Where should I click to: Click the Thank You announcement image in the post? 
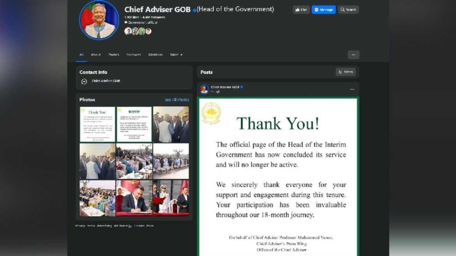coord(278,175)
